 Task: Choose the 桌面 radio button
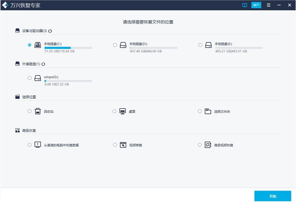click(114, 111)
